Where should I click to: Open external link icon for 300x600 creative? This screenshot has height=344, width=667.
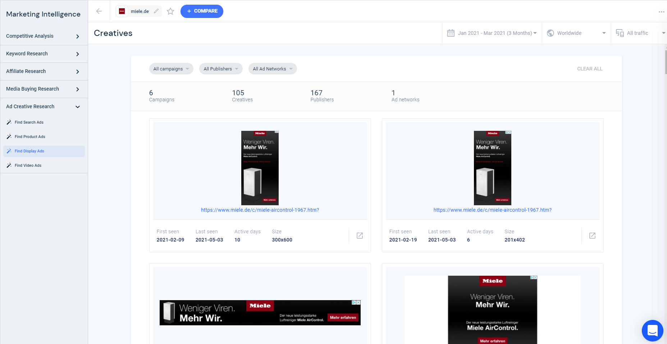click(360, 235)
